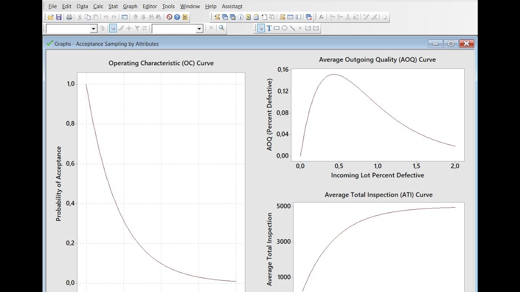
Task: Toggle the Crosshairs plus tool
Action: click(129, 28)
